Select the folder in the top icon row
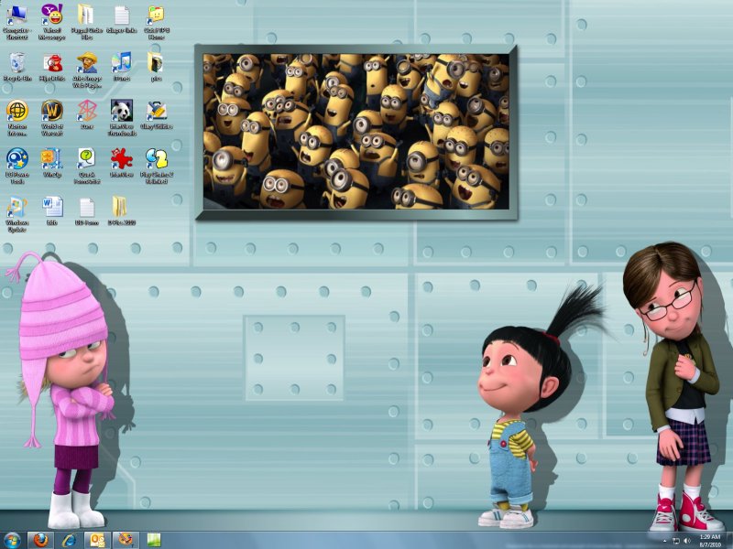Image resolution: width=733 pixels, height=549 pixels. pyautogui.click(x=87, y=22)
